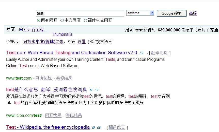Select the 所有网页 radio button
The width and height of the screenshot is (219, 132).
(x=39, y=21)
